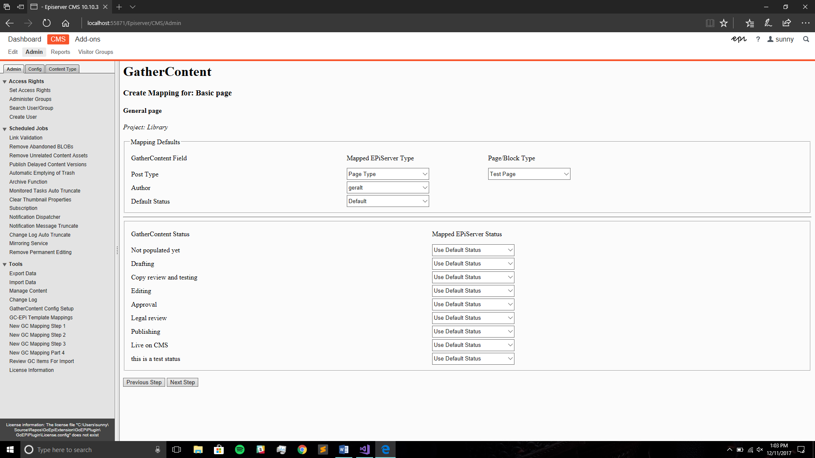Image resolution: width=815 pixels, height=458 pixels.
Task: Click the browser Refresh icon
Action: coord(47,23)
